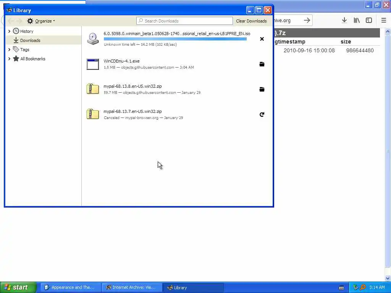Click the Downloads arrow icon in sidebar
The height and width of the screenshot is (293, 391).
pyautogui.click(x=16, y=40)
